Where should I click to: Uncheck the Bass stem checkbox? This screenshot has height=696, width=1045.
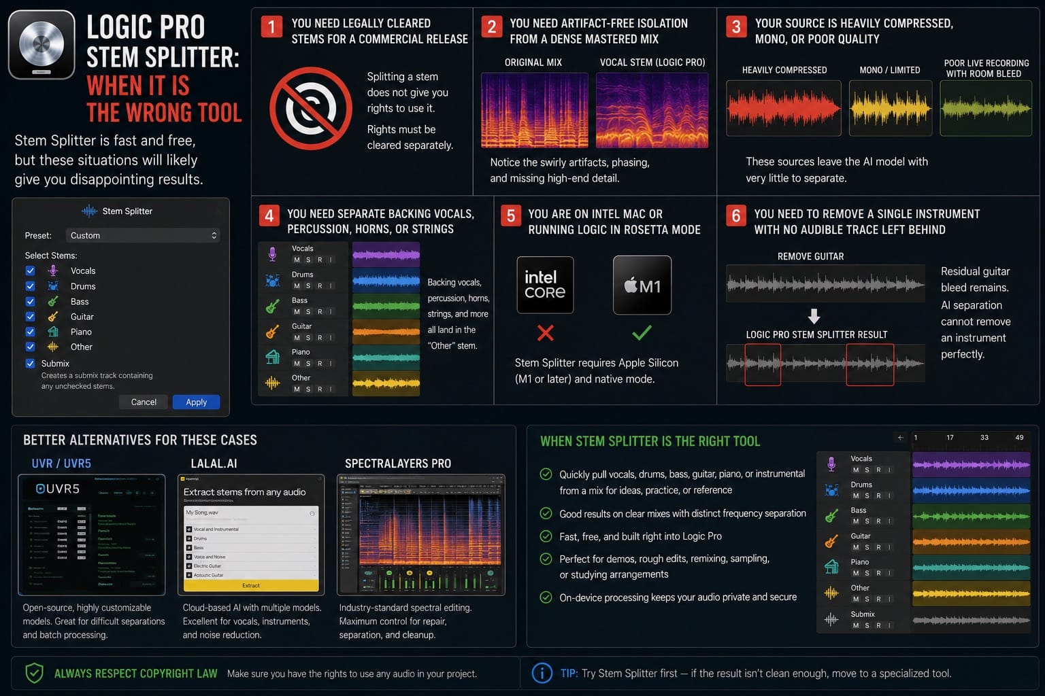click(30, 301)
